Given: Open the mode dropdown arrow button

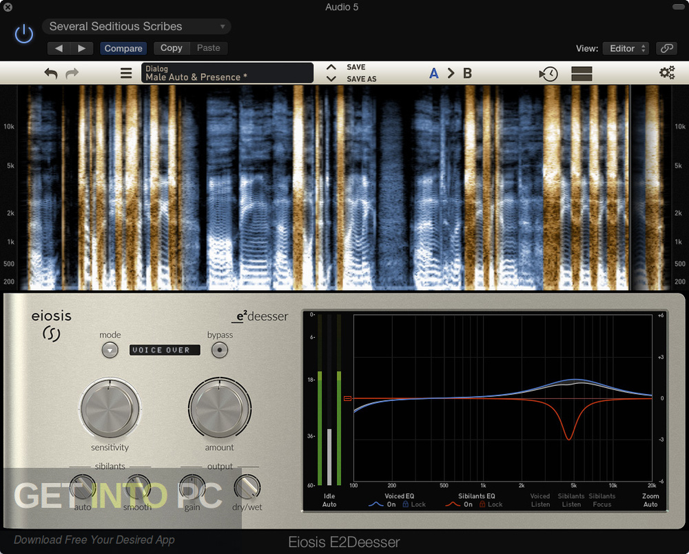Looking at the screenshot, I should tap(110, 350).
